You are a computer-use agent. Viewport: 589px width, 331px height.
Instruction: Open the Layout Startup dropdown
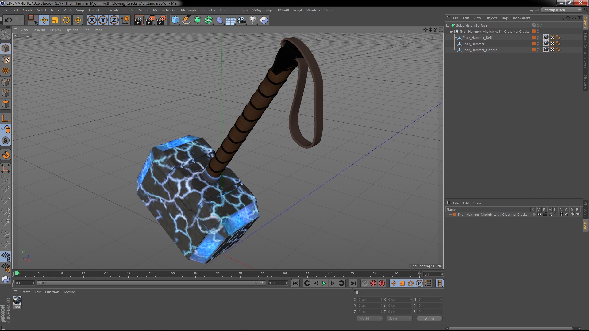[562, 10]
